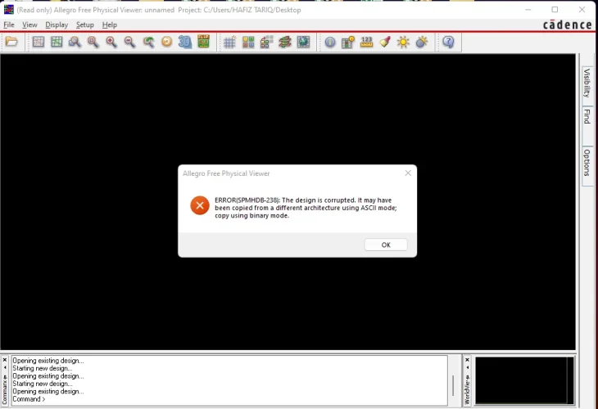This screenshot has width=598, height=409.
Task: Click the Flip design toolbar icon
Action: pos(203,42)
